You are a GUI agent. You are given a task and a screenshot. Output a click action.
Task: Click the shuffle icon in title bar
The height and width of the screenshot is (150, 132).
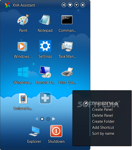click(x=64, y=5)
